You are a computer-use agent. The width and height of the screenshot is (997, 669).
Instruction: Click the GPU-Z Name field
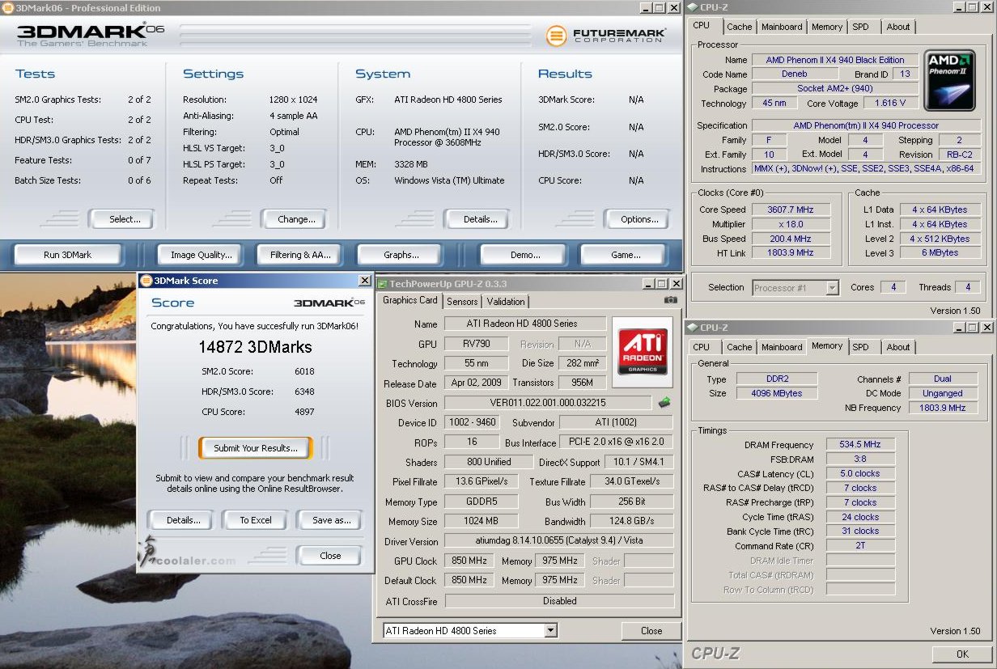tap(524, 324)
